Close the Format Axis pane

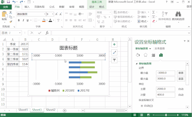tap(188, 41)
